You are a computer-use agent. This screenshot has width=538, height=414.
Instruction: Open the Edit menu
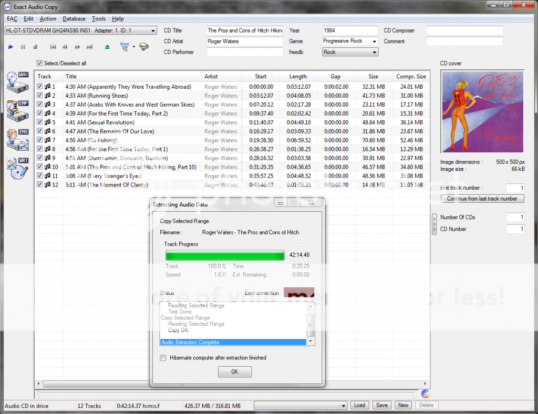pyautogui.click(x=28, y=19)
